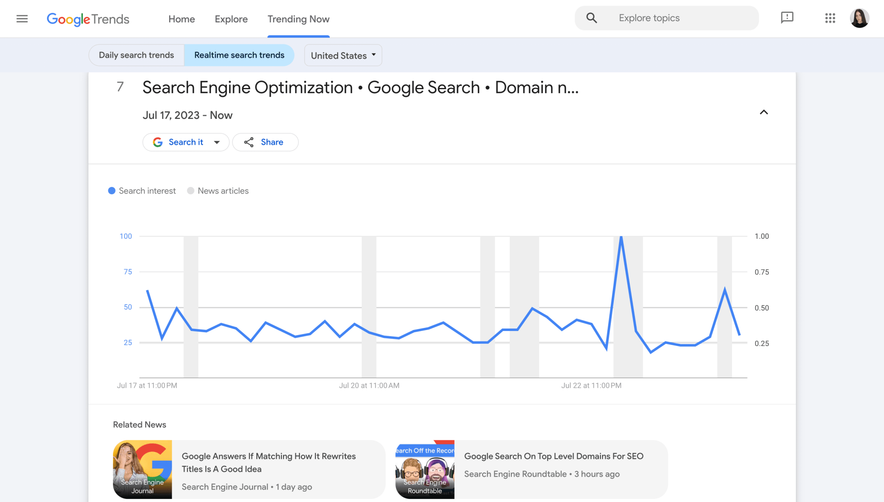The height and width of the screenshot is (502, 884).
Task: Switch to Realtime search trends
Action: 239,55
